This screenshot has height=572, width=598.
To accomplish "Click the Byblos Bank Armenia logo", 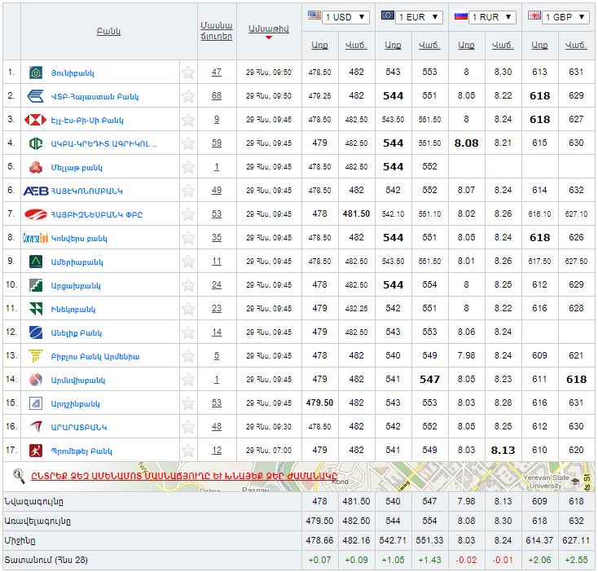I will pos(35,356).
